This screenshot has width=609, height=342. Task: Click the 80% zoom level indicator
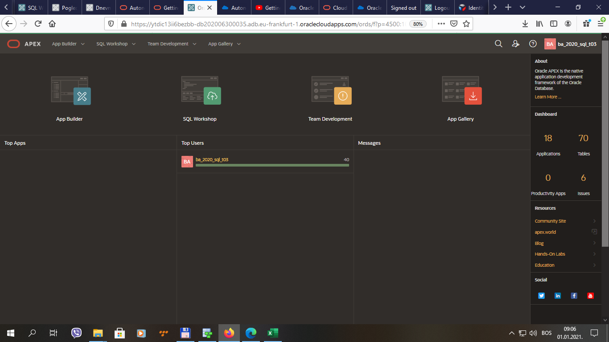tap(418, 24)
